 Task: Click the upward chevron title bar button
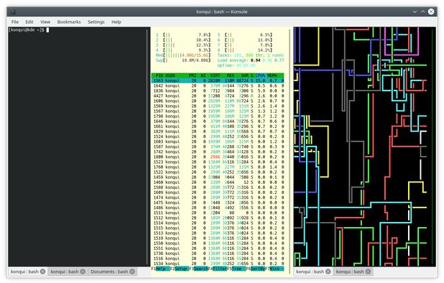(x=422, y=11)
